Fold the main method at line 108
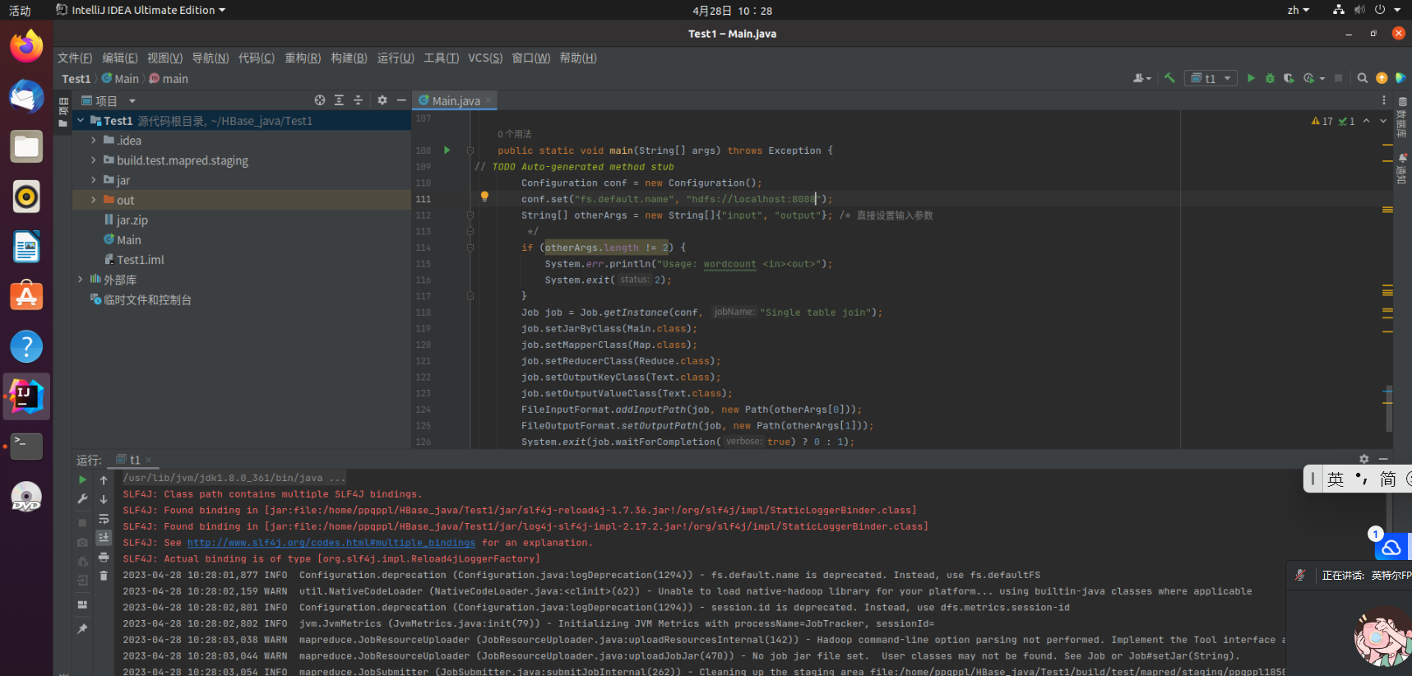This screenshot has width=1412, height=676. (470, 150)
